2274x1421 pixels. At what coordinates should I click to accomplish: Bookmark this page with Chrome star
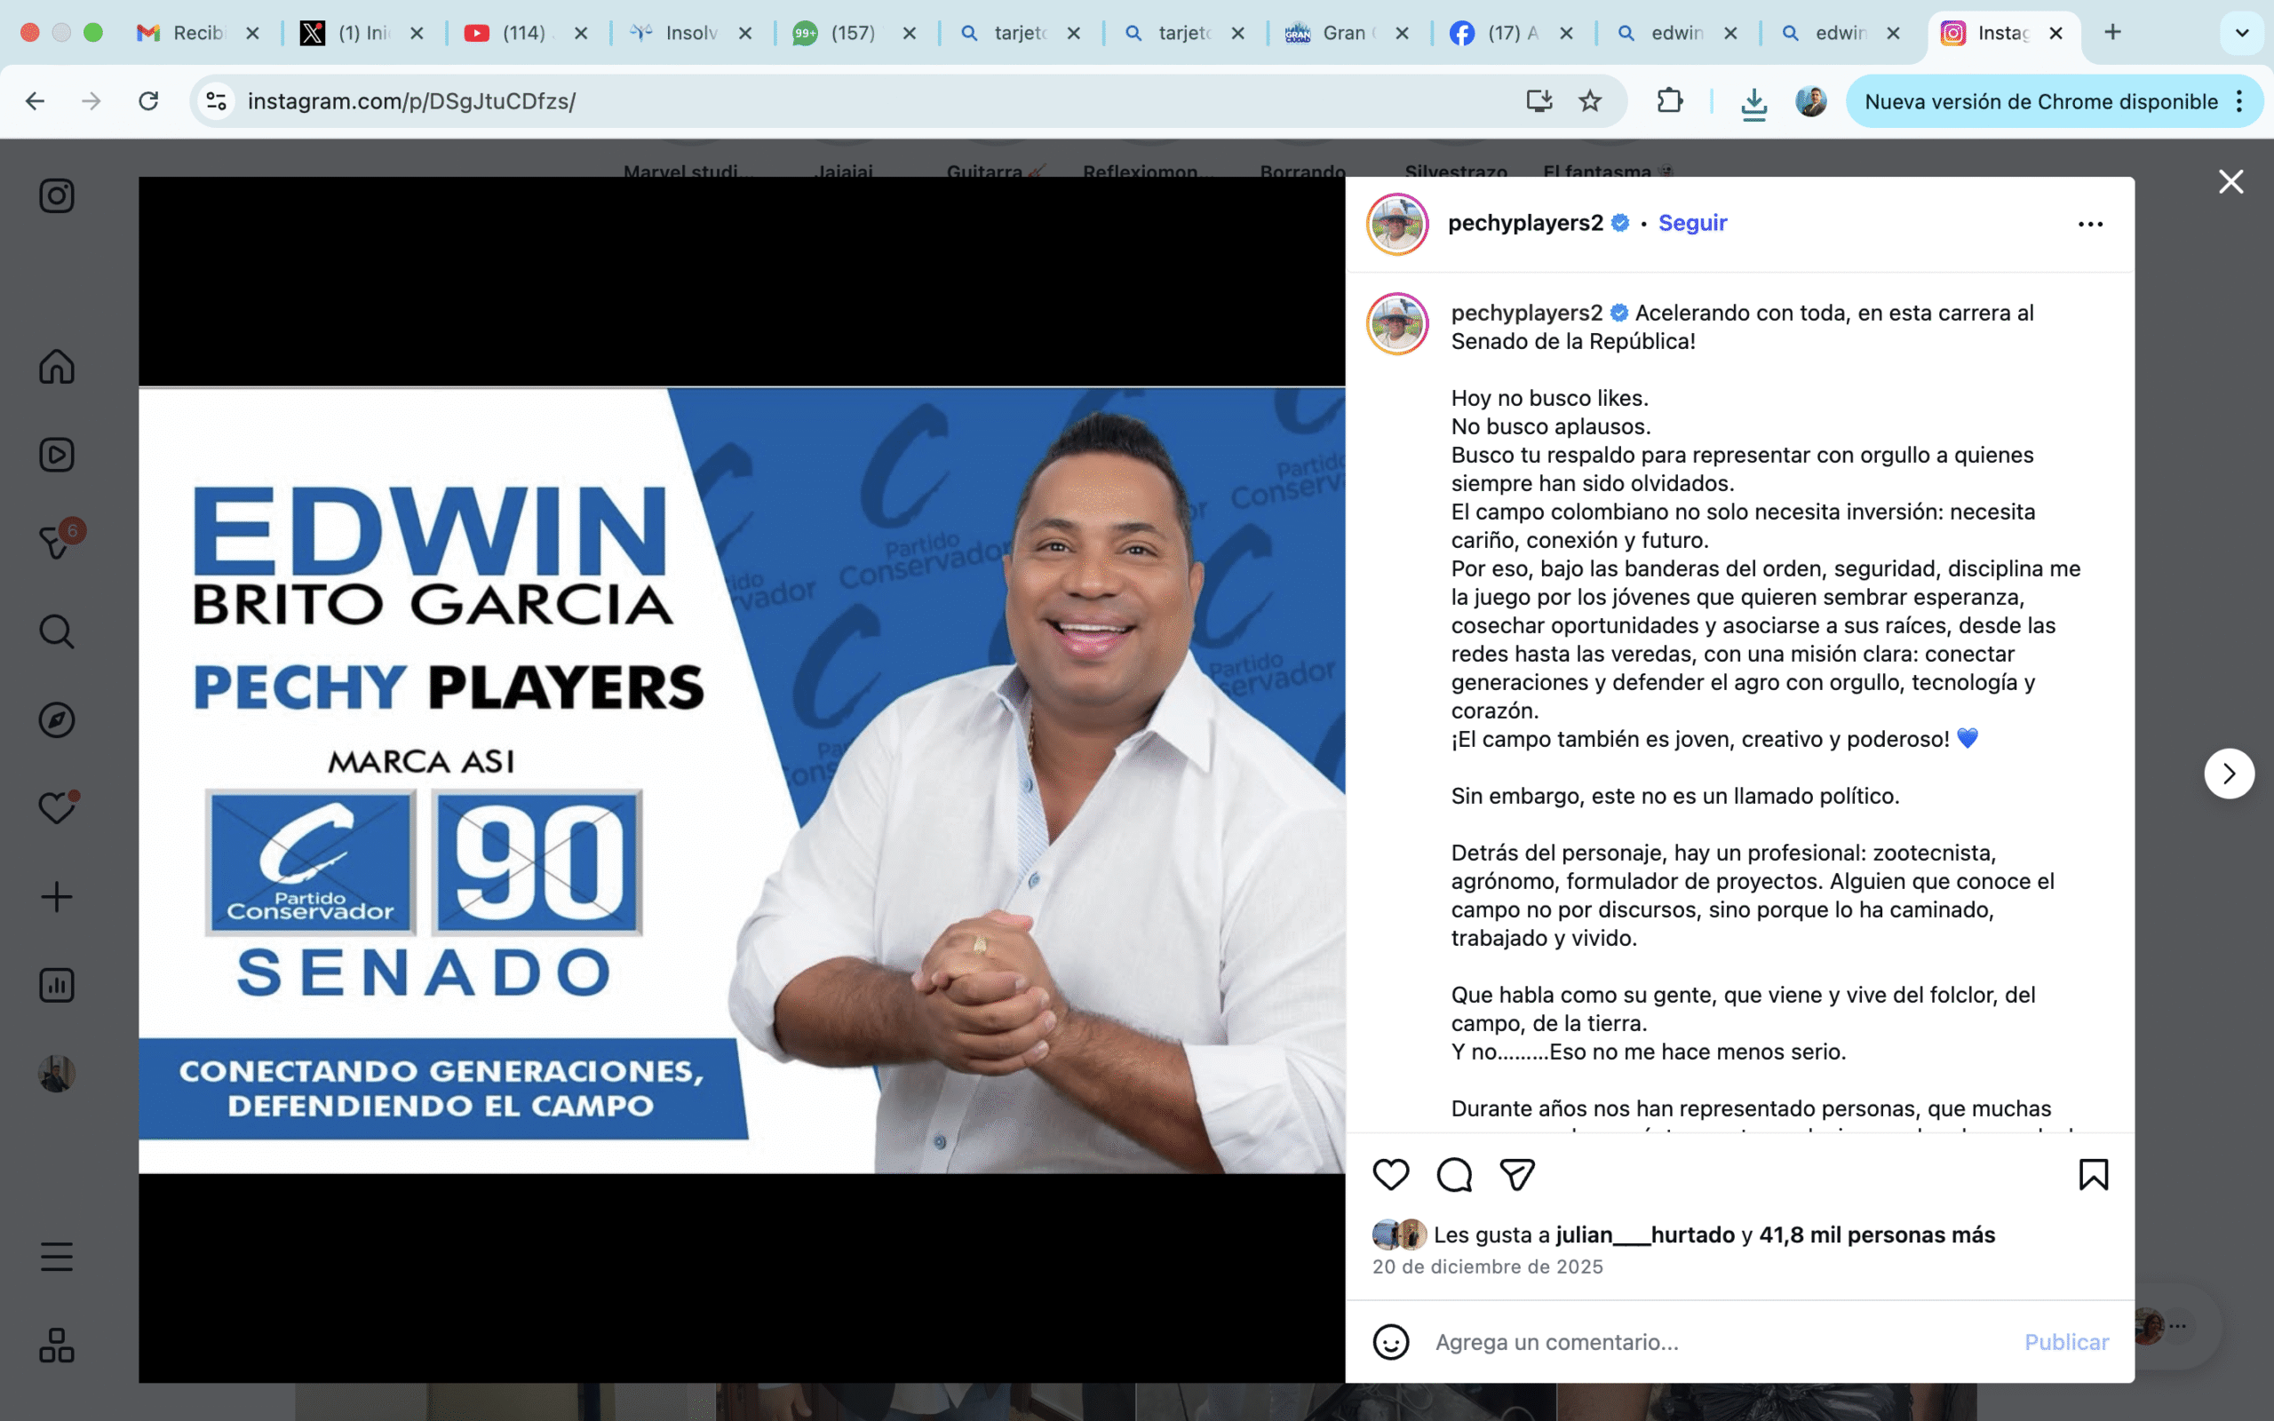tap(1590, 100)
